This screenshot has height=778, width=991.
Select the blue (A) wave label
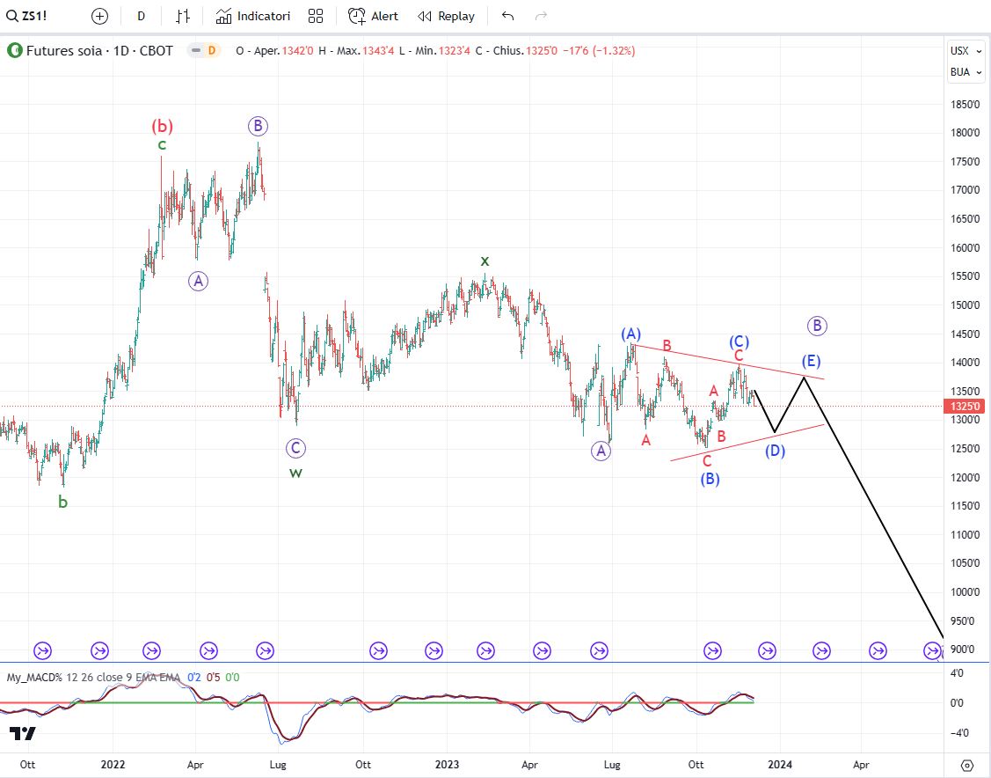[630, 334]
